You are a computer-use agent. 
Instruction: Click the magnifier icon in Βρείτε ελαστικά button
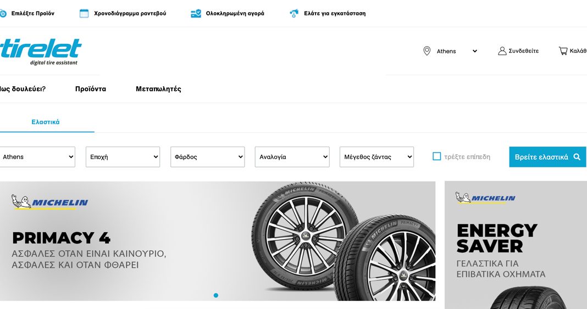point(577,157)
